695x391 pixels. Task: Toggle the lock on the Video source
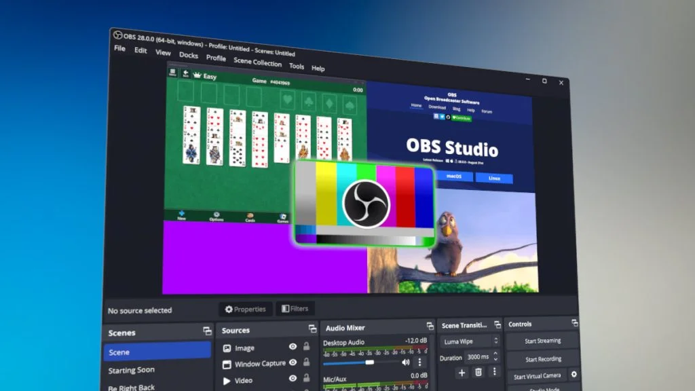(x=306, y=377)
